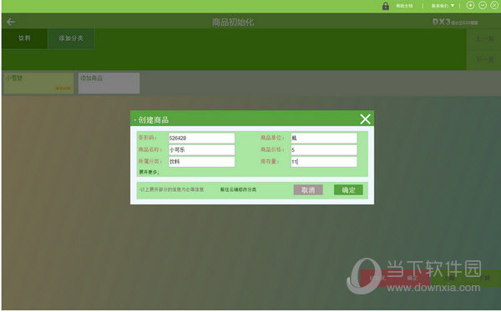Focus the 条形码 field containing 526428

pos(201,138)
